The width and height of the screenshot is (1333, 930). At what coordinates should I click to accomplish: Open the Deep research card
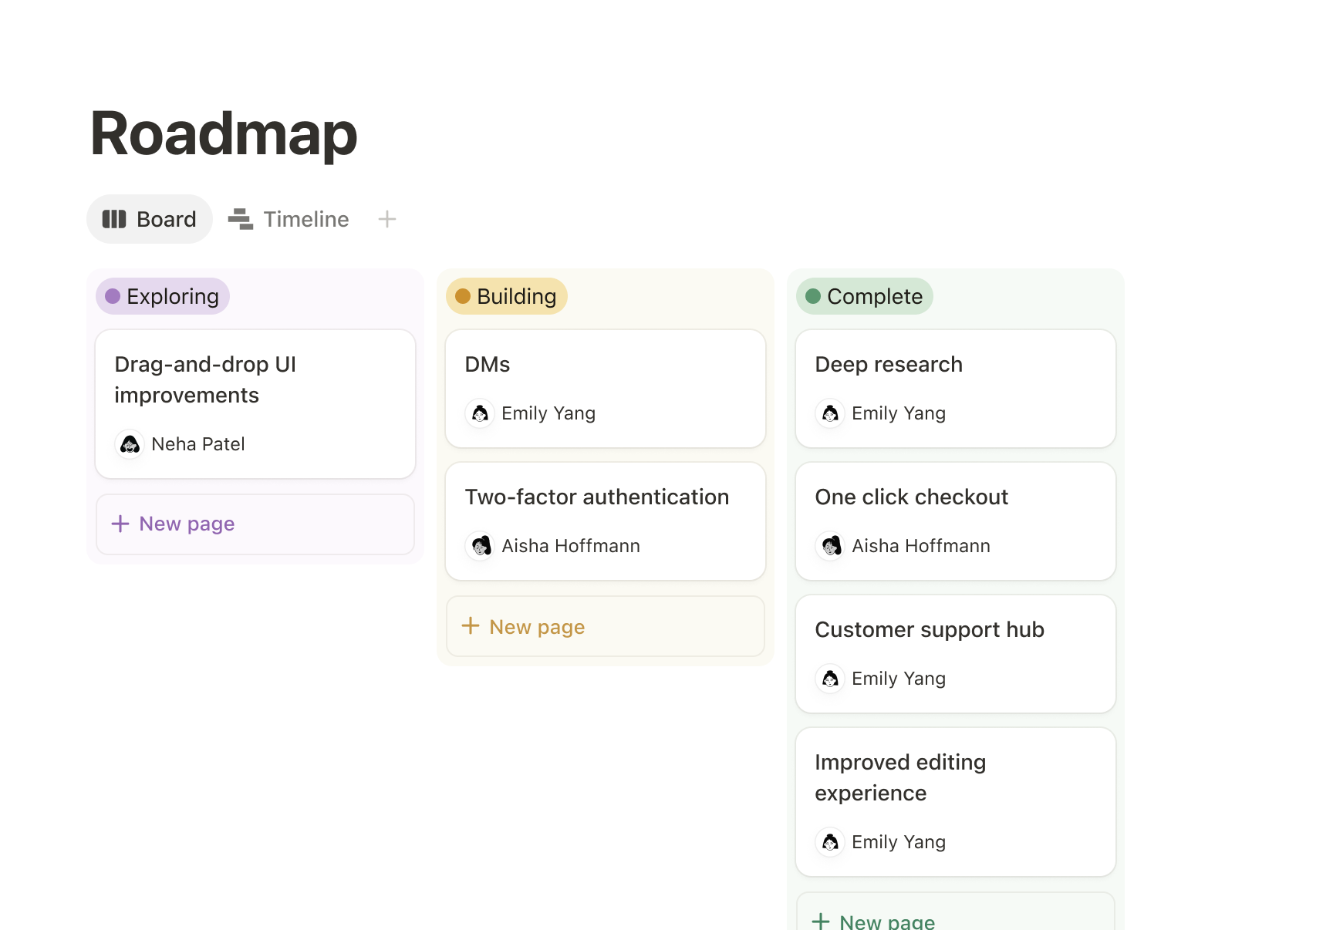[889, 364]
